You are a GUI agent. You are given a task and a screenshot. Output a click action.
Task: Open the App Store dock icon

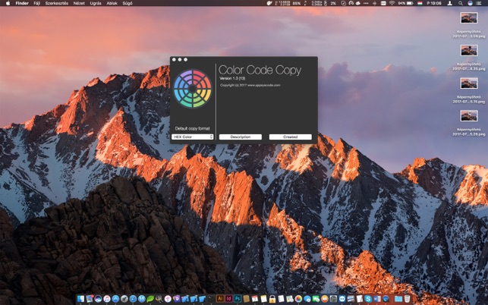115,299
